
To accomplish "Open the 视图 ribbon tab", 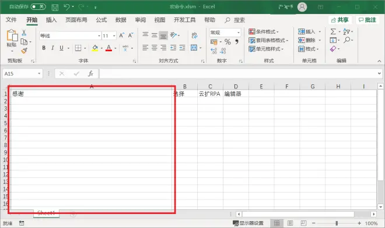I will (x=160, y=20).
